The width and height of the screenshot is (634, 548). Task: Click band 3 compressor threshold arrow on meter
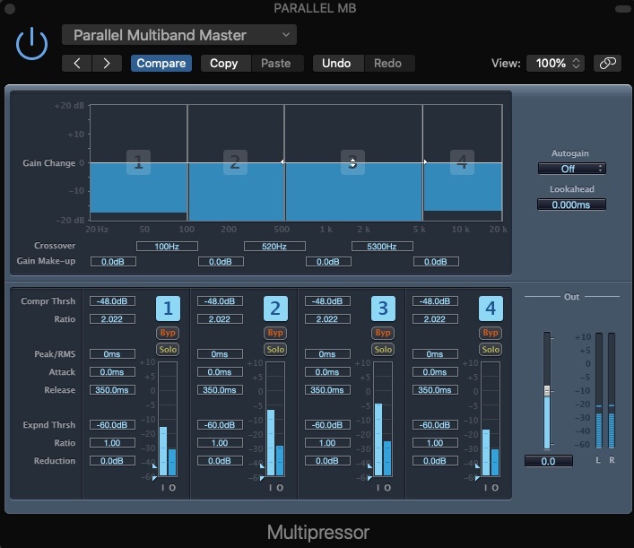coord(369,466)
